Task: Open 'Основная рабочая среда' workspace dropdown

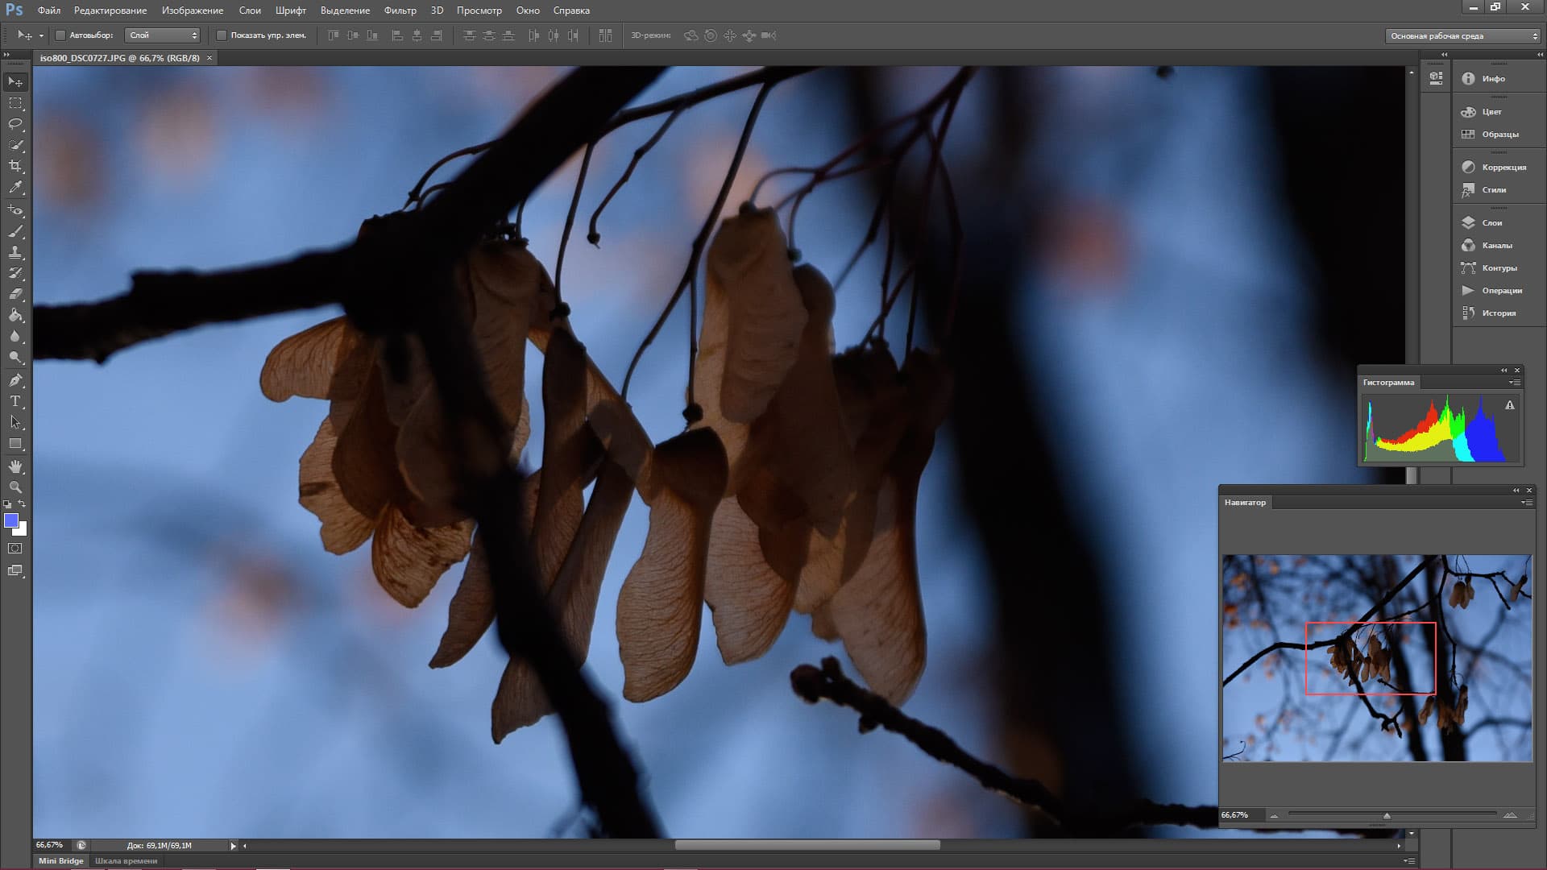Action: click(x=1463, y=35)
